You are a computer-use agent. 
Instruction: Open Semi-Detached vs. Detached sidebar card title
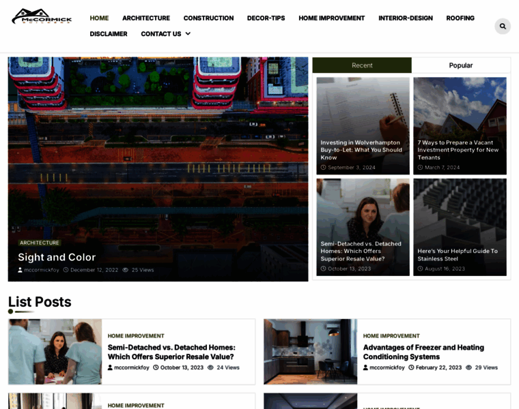coord(361,251)
